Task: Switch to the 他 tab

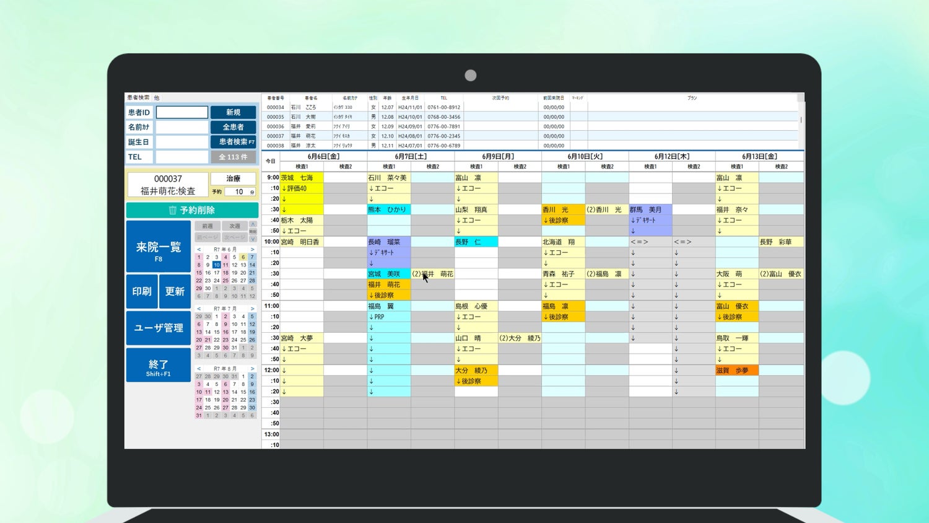Action: coord(157,98)
